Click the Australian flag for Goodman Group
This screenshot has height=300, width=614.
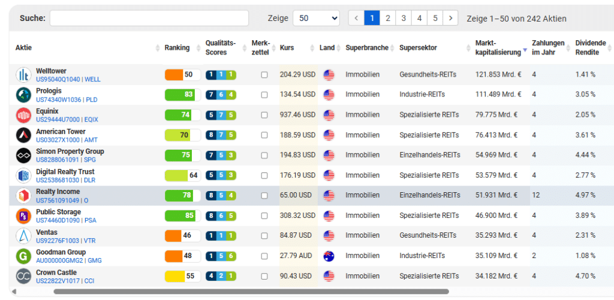click(329, 256)
